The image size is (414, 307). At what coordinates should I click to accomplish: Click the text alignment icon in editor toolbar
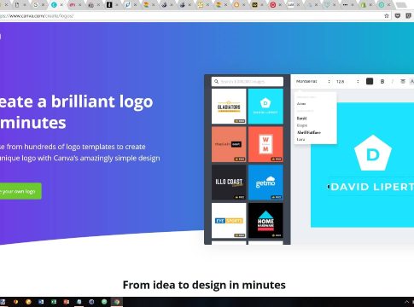[403, 82]
